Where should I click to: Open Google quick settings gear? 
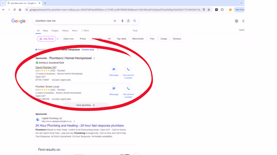click(236, 21)
